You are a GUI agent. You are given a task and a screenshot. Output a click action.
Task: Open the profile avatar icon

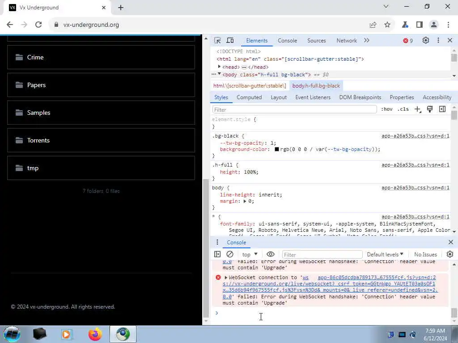click(434, 25)
